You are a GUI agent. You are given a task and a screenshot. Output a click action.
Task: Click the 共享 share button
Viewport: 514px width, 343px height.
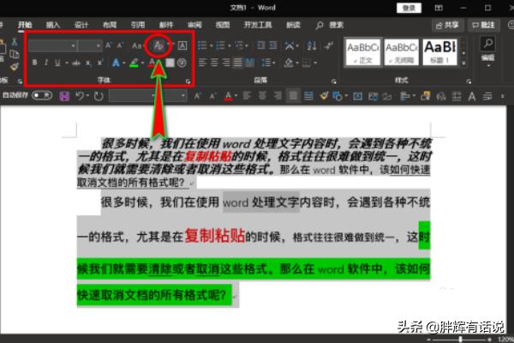pos(448,25)
